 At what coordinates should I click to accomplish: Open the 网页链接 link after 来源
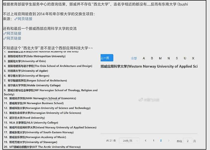pyautogui.click(x=23, y=19)
